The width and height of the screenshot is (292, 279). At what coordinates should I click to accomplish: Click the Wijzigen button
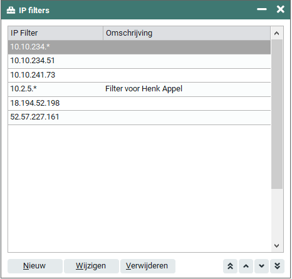coord(91,266)
